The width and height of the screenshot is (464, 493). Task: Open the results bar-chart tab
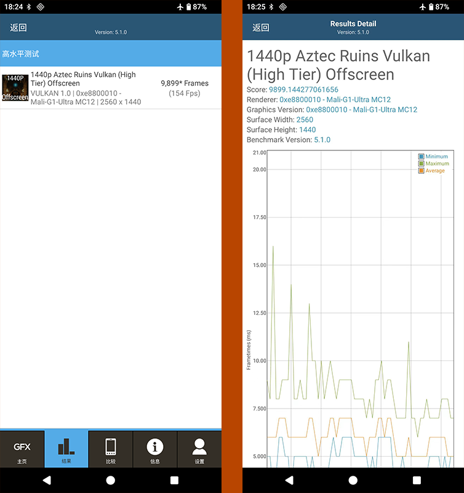66,449
